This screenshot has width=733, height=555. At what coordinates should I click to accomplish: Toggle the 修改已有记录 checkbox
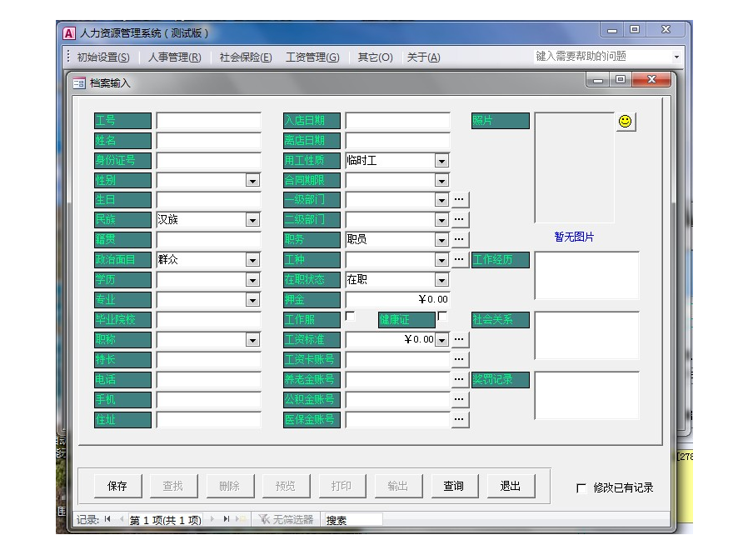[581, 488]
